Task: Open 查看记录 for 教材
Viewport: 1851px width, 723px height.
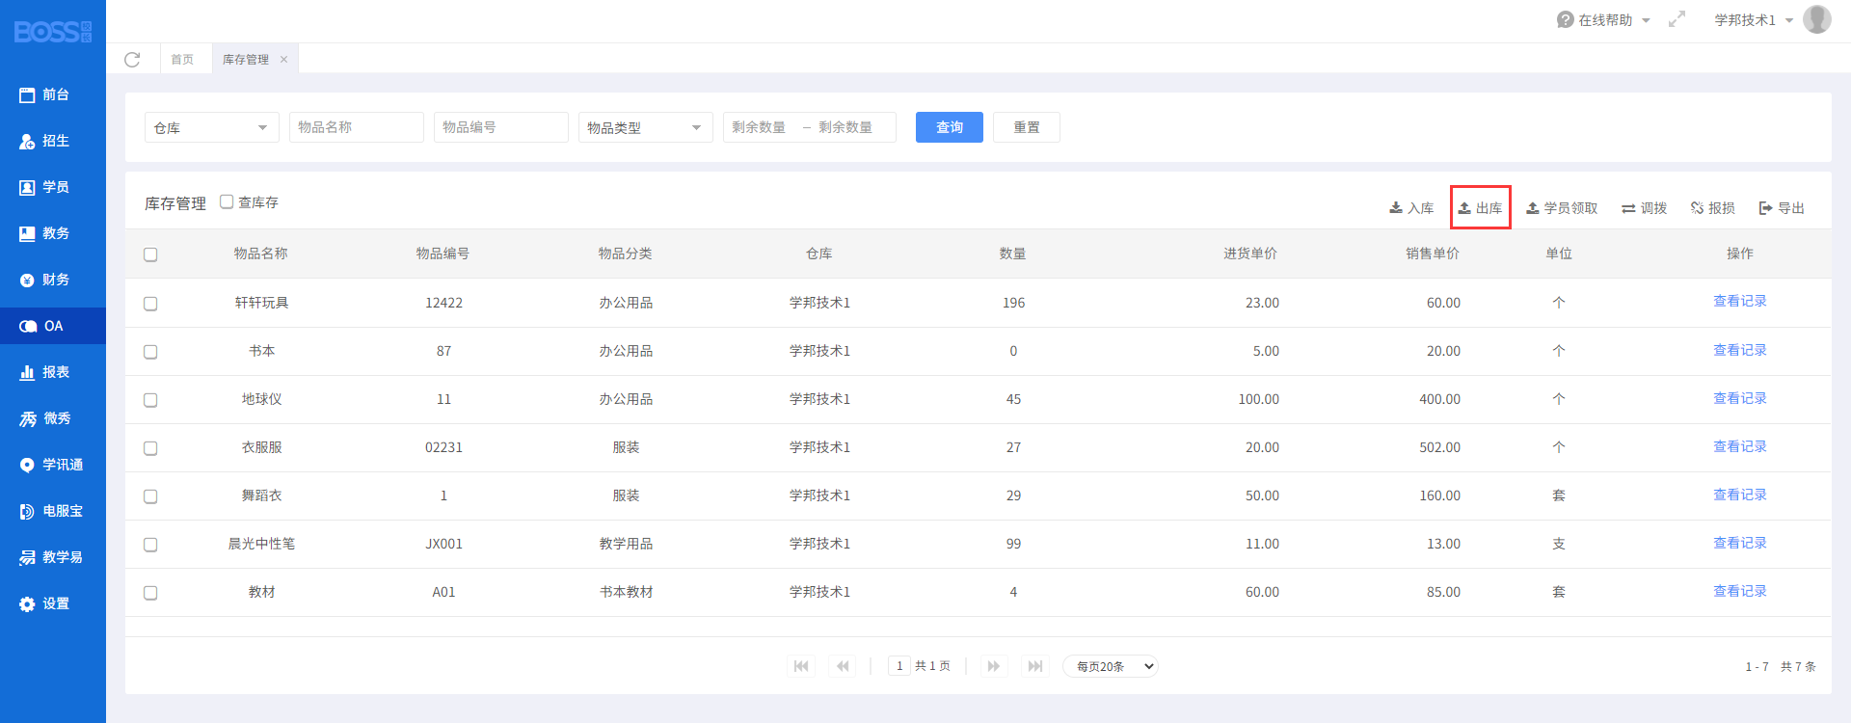Action: point(1740,592)
